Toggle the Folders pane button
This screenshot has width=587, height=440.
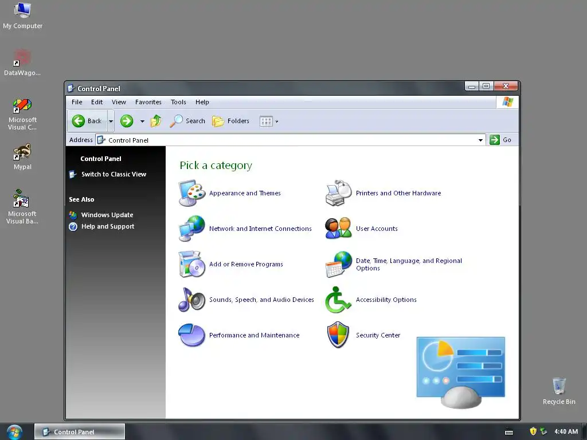point(230,121)
